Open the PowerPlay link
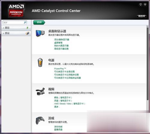Viewport: 150px width, 134px height. [60, 69]
